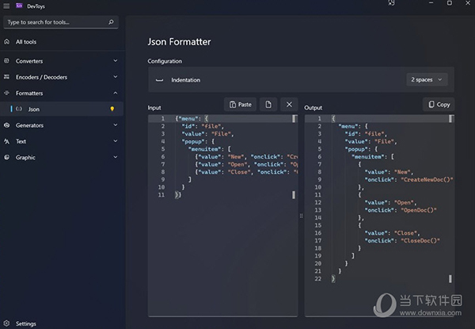Click the Json braces icon in sidebar

[x=19, y=109]
